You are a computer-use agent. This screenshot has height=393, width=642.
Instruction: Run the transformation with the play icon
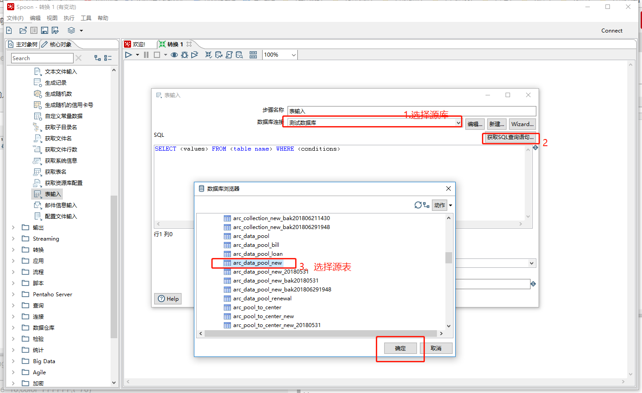click(128, 55)
